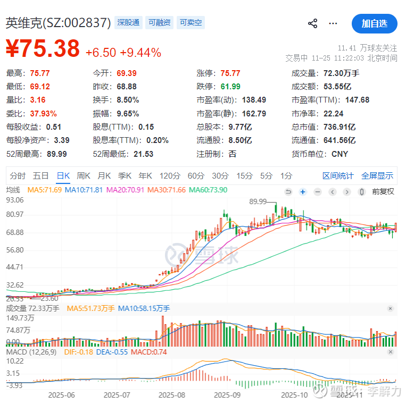This screenshot has height=404, width=414.
Task: Click the volume MA5:51.73万手 label
Action: pyautogui.click(x=90, y=308)
